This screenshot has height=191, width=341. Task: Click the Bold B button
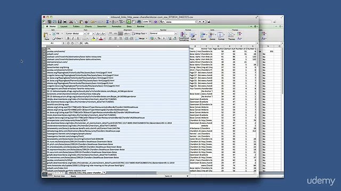(68, 39)
